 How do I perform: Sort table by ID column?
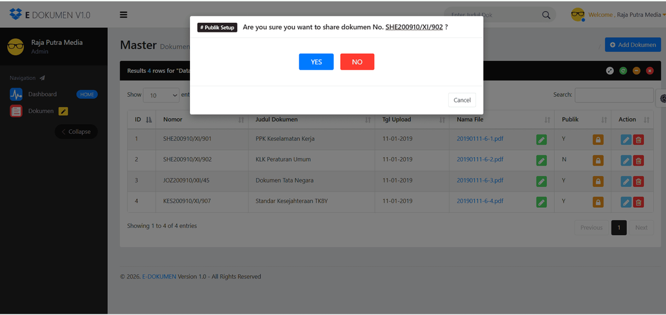coord(142,120)
